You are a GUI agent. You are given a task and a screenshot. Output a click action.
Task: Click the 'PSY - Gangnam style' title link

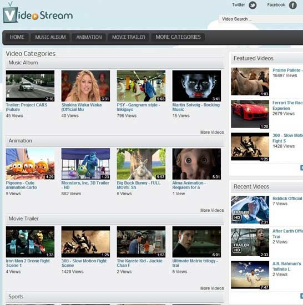point(138,107)
